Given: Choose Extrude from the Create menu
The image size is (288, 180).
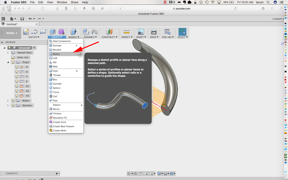Looking at the screenshot, I should [66, 46].
